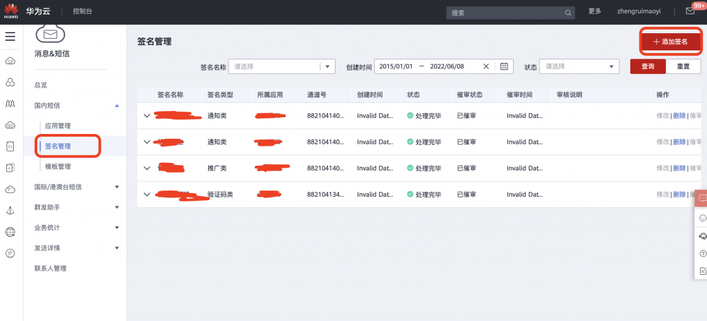Click the 2015/01/01 start date field
The width and height of the screenshot is (707, 321).
396,66
